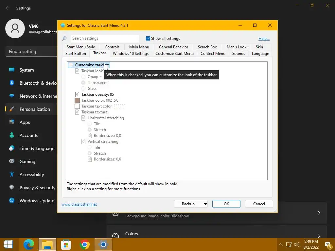This screenshot has width=335, height=251.
Task: Click the Search settings field
Action: click(104, 39)
